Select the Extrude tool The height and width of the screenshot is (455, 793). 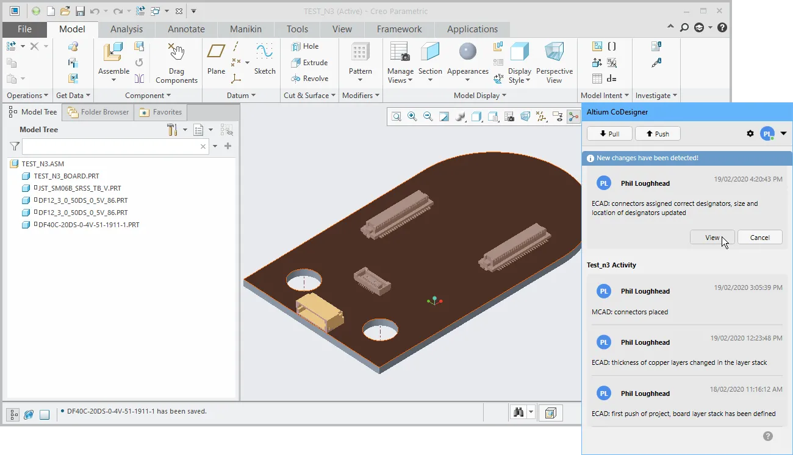(310, 62)
